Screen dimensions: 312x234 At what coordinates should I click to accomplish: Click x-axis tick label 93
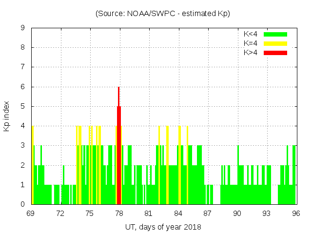266,214
